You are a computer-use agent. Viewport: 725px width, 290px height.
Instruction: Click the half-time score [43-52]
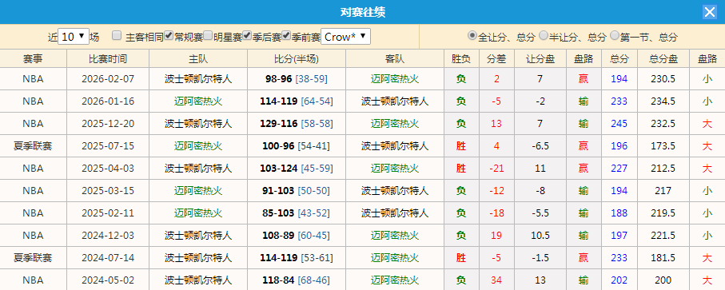click(x=314, y=213)
